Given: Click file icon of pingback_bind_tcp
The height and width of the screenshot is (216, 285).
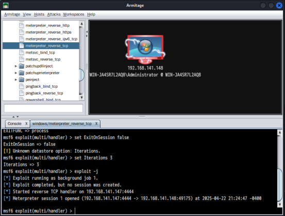Looking at the screenshot, I should pyautogui.click(x=22, y=86).
